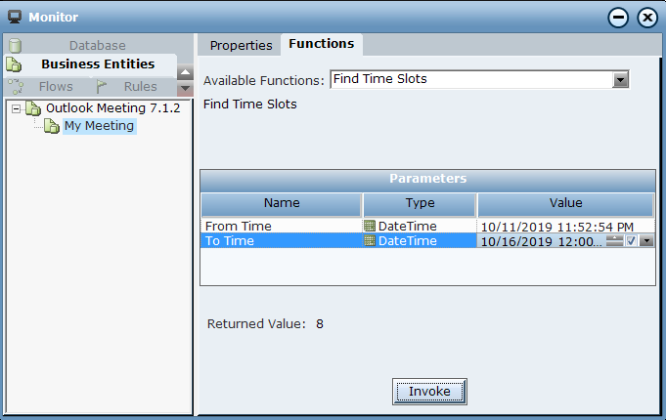
Task: Select My Meeting in the tree
Action: click(x=99, y=126)
